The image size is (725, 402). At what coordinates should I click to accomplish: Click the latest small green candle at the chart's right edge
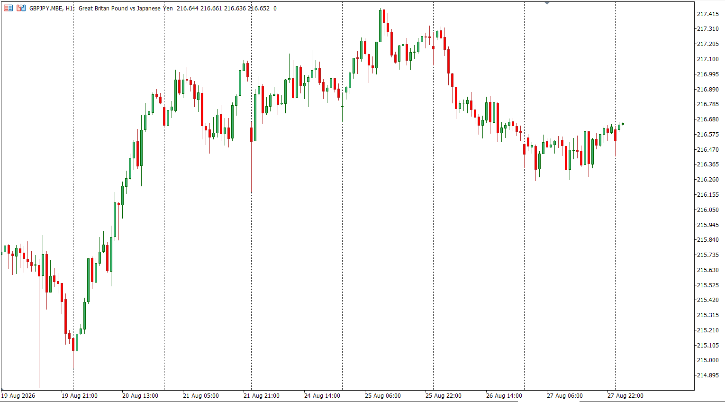click(x=623, y=124)
